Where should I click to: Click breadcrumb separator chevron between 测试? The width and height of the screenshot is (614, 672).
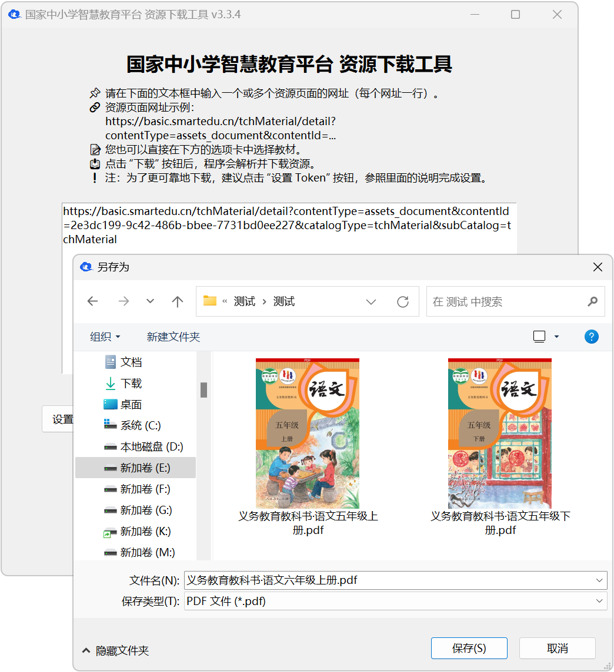click(x=264, y=302)
